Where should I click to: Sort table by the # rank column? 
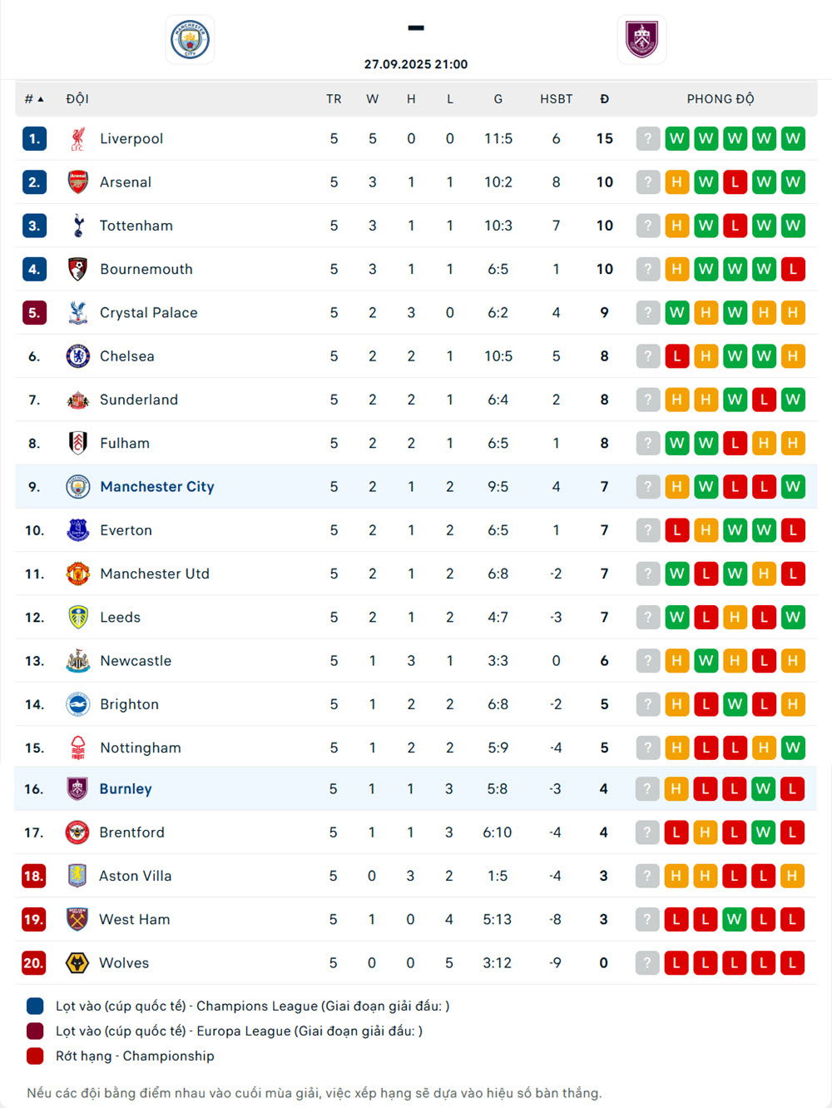pos(33,99)
